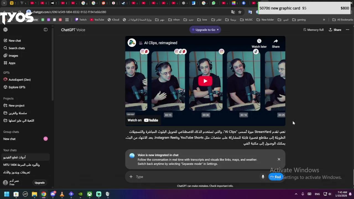Open the browser tab list dropdown
Screen dimensions: 354x199
click(4, 3)
